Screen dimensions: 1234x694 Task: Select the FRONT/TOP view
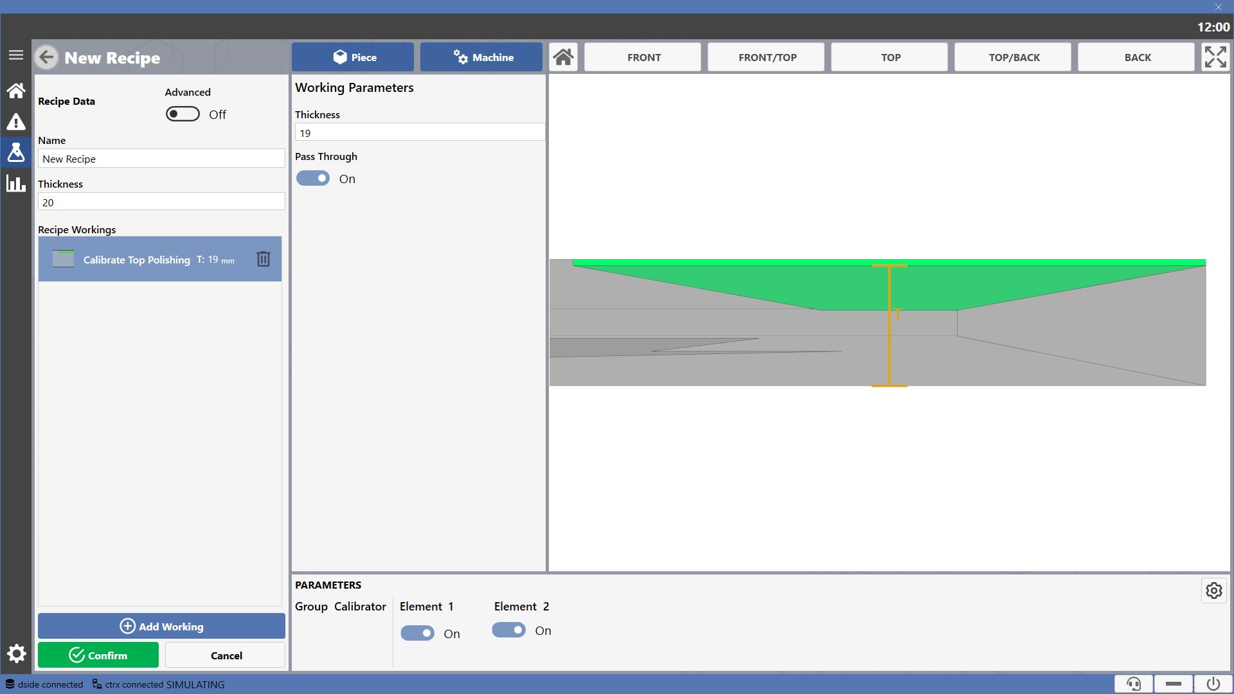pos(766,57)
